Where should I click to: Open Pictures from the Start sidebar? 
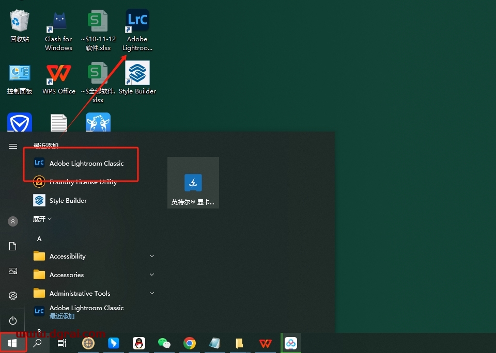(x=13, y=271)
